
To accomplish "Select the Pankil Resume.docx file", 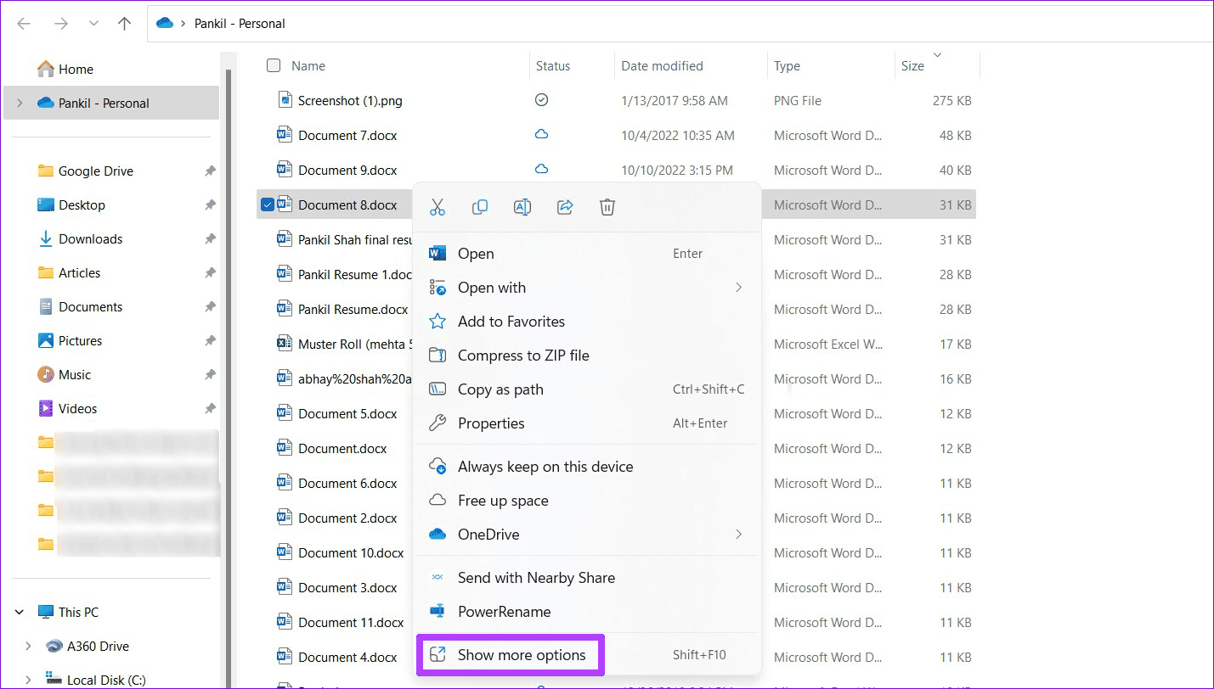I will pyautogui.click(x=353, y=309).
